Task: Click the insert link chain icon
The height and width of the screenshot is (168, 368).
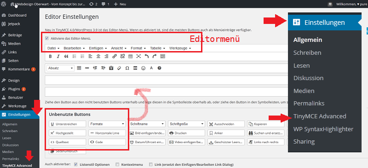Action: pyautogui.click(x=114, y=56)
